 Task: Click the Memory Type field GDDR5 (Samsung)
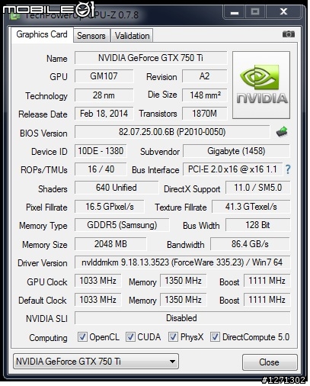point(122,225)
